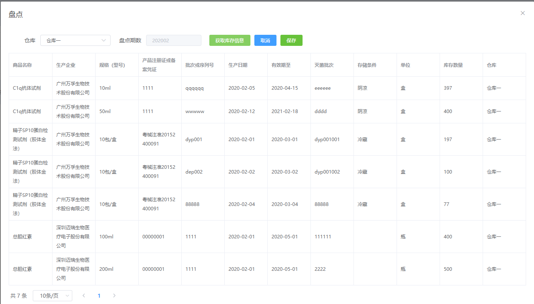Go to next page arrow
534x304 pixels.
pos(114,296)
